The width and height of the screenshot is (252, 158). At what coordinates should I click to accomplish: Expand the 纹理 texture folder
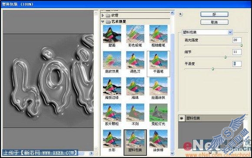pos(103,16)
